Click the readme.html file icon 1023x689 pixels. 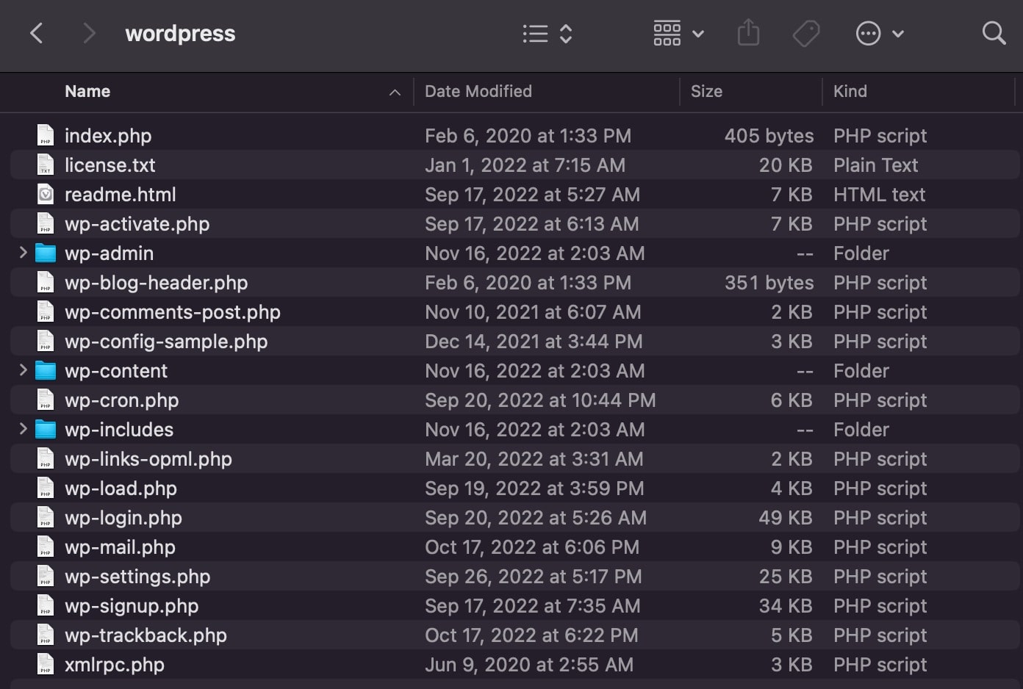tap(46, 194)
